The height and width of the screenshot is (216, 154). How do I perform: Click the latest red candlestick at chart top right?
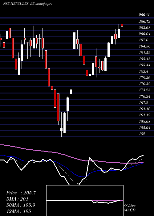pyautogui.click(x=122, y=25)
